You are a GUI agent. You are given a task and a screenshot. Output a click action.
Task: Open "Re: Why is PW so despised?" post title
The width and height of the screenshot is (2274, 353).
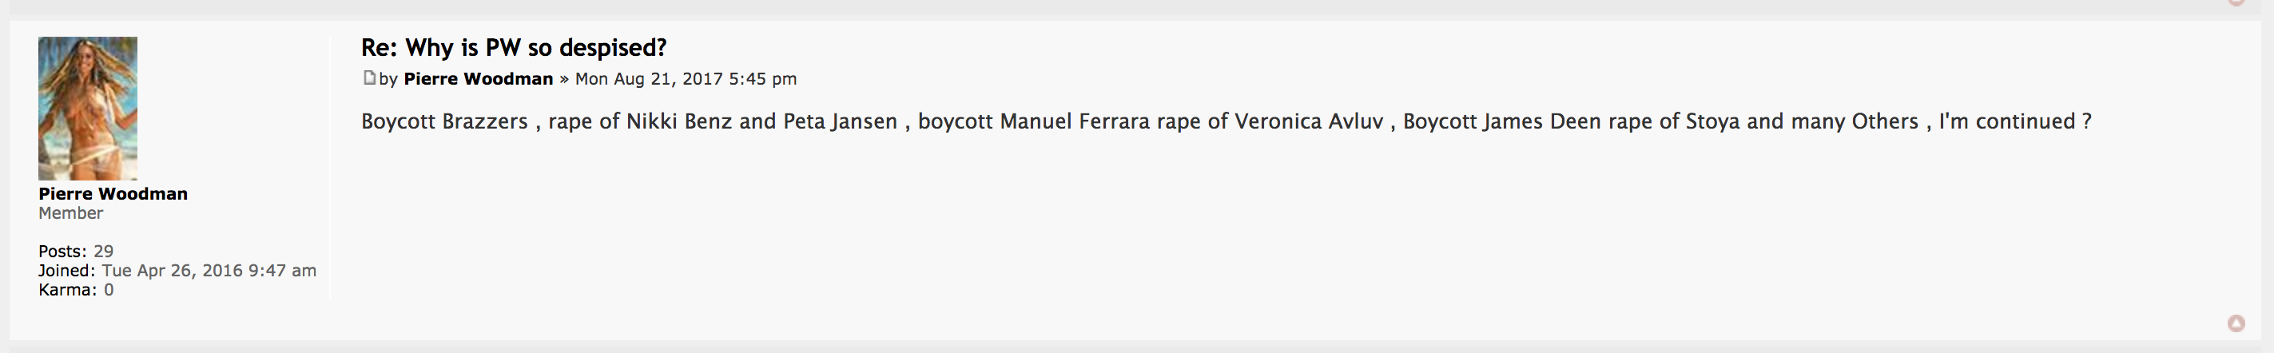pyautogui.click(x=513, y=48)
